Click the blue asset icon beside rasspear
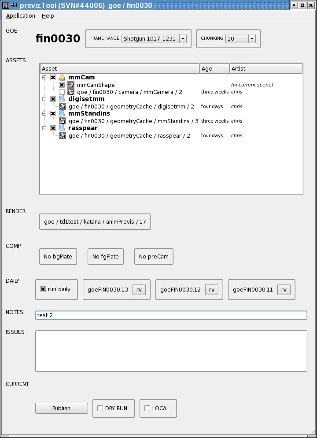Image resolution: width=317 pixels, height=438 pixels. [x=62, y=128]
